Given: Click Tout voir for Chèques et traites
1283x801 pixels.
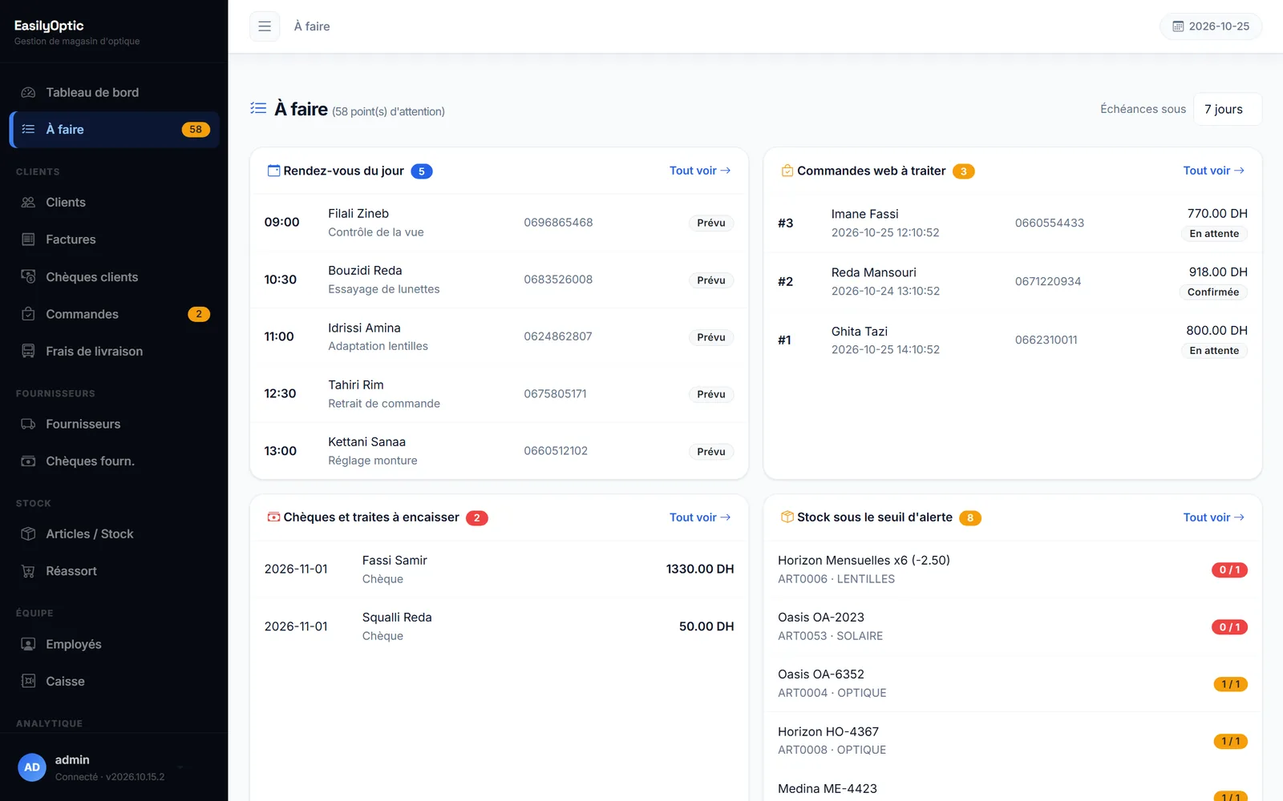Looking at the screenshot, I should tap(700, 517).
